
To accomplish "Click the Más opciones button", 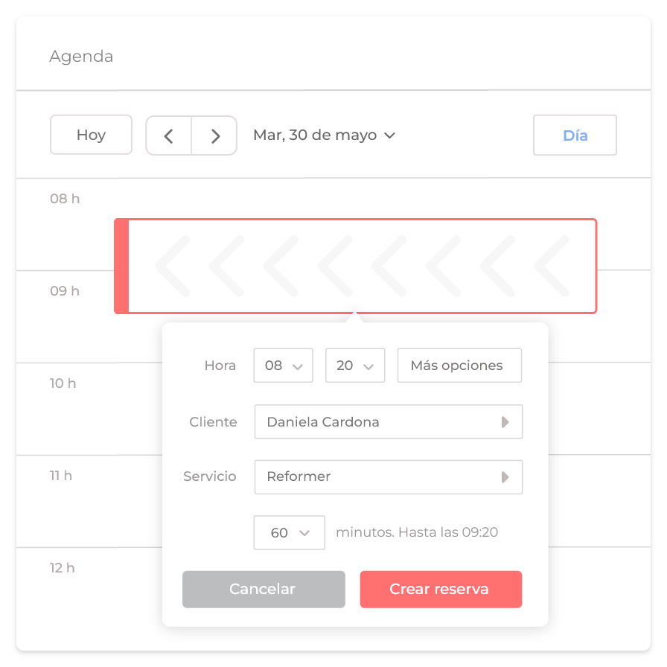I will click(x=459, y=366).
